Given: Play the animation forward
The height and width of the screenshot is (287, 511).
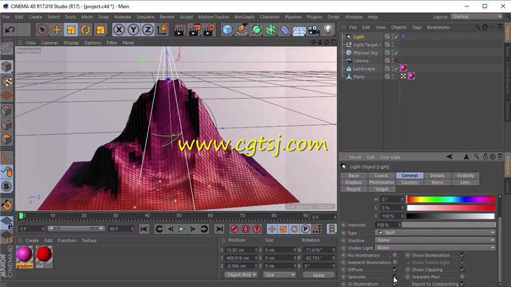Looking at the screenshot, I should pos(181,229).
